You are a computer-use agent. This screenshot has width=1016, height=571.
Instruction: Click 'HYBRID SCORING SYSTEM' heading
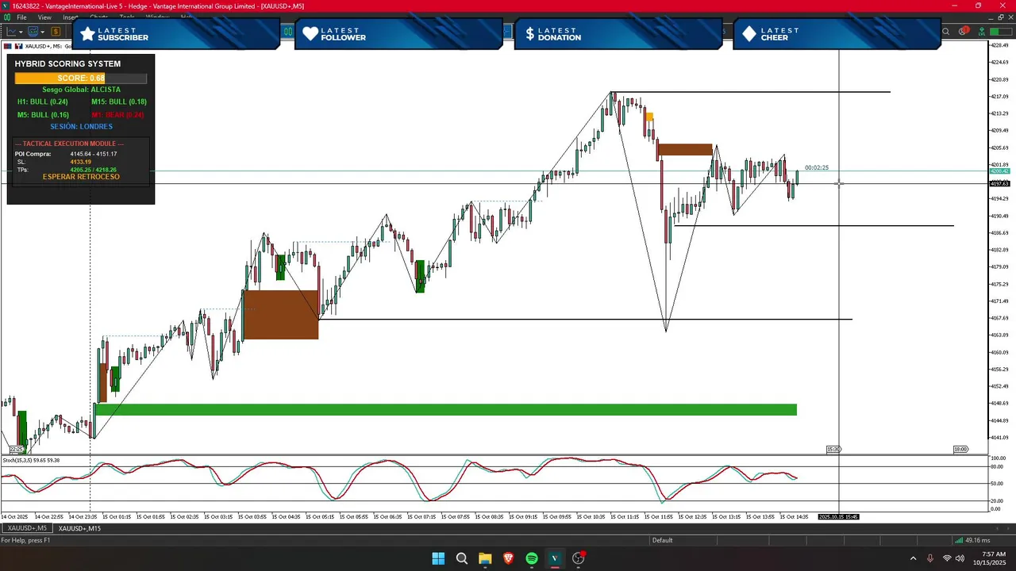[67, 63]
